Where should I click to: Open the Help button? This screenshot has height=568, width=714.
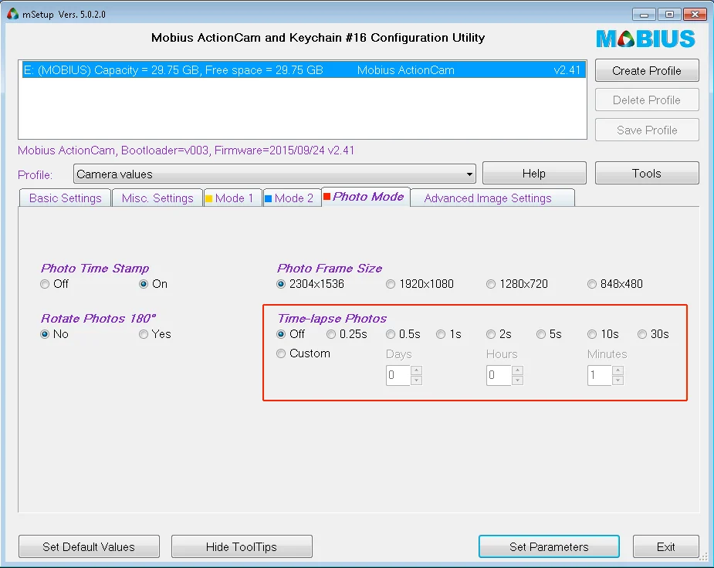[x=534, y=174]
